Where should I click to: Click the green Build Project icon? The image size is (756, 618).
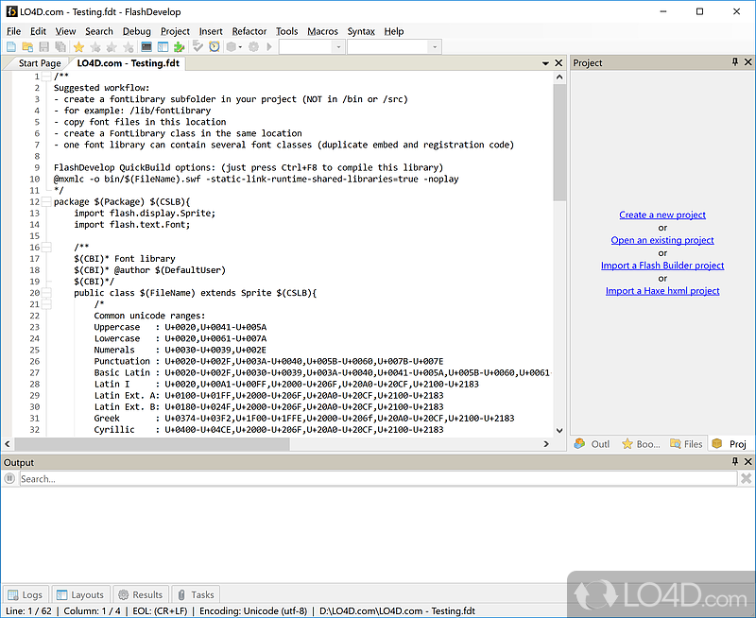click(179, 46)
